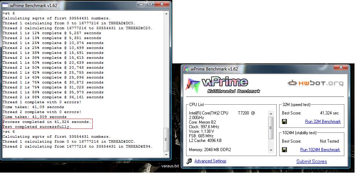Click the save icon beside Run 1024M Benchmark

tap(284, 150)
